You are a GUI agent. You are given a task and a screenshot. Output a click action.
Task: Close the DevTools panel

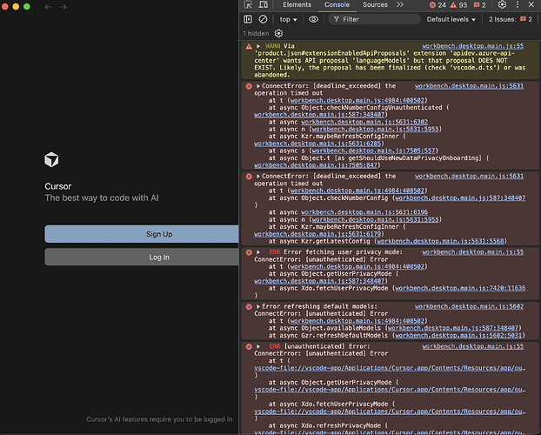point(531,4)
